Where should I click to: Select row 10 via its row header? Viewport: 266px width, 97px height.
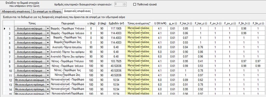(x=9, y=71)
